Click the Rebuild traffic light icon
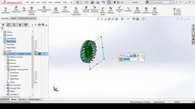This screenshot has width=195, height=109. coord(115,2)
